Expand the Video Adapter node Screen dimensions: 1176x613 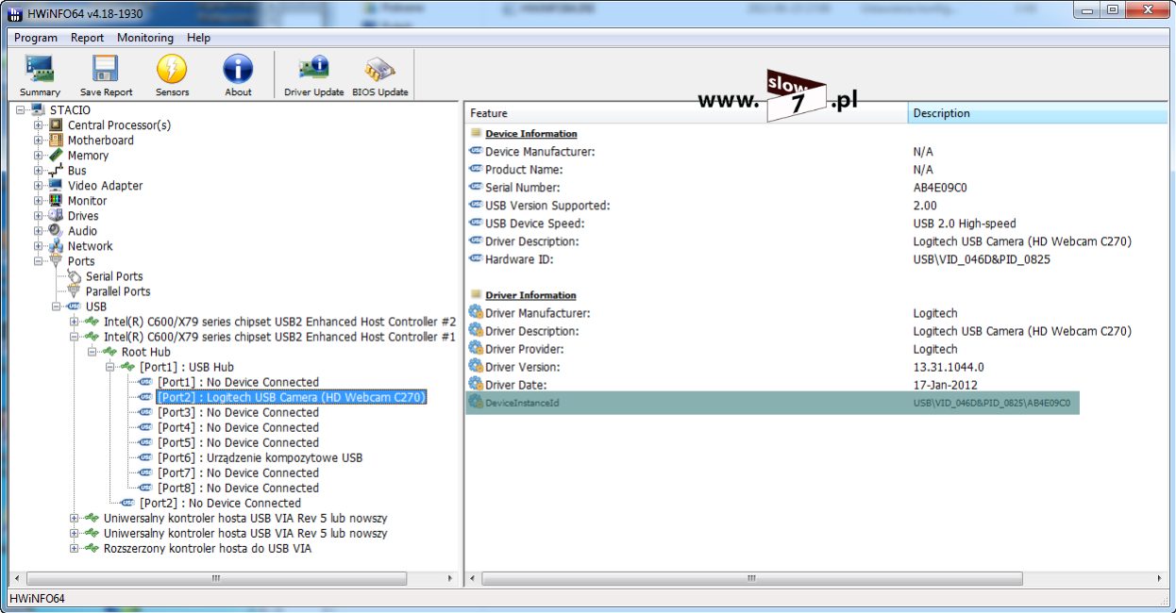point(39,186)
